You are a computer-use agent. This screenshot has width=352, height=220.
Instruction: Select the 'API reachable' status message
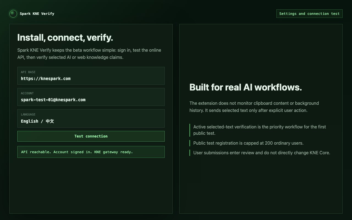[91, 152]
